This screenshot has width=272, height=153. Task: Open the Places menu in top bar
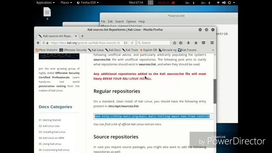[x=66, y=3]
